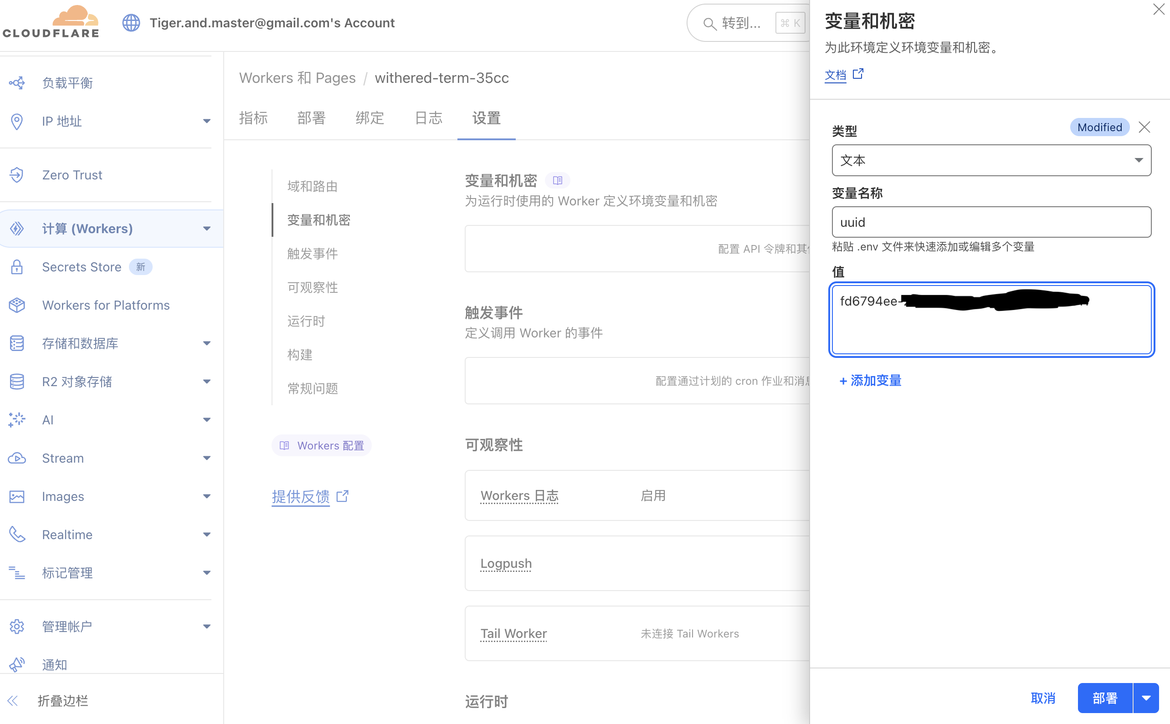
Task: Click the Zero Trust shield icon
Action: pyautogui.click(x=17, y=175)
